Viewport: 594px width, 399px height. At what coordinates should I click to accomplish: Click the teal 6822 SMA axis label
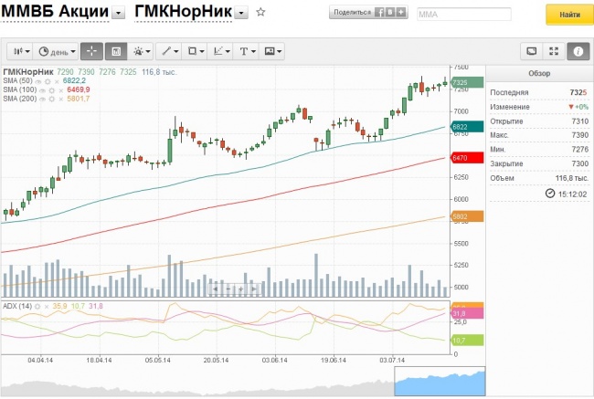click(x=467, y=127)
